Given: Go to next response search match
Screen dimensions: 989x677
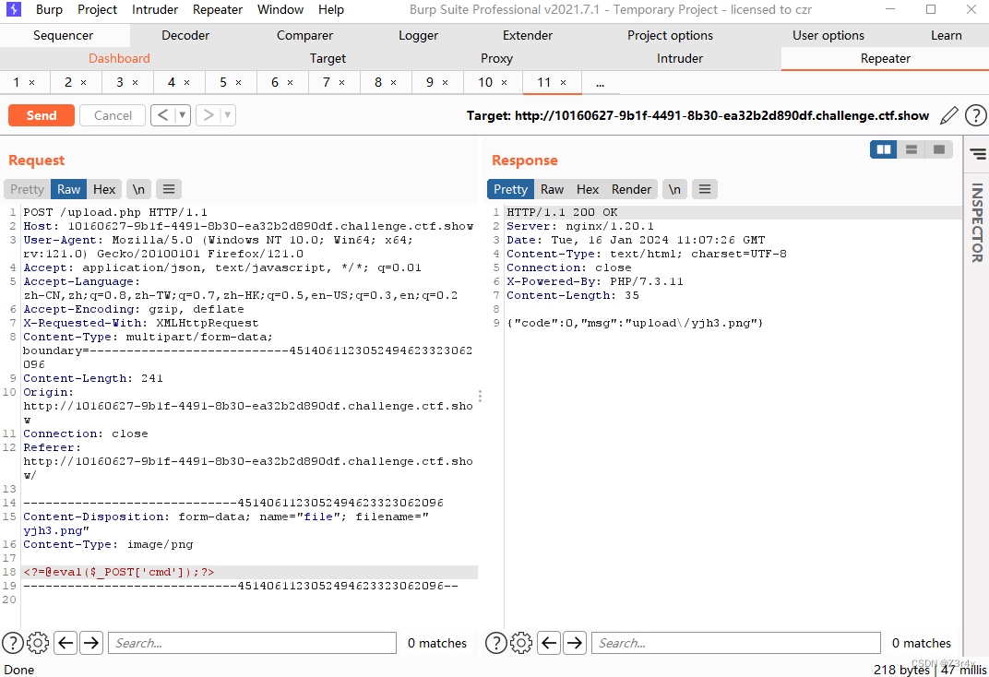Looking at the screenshot, I should [x=575, y=643].
